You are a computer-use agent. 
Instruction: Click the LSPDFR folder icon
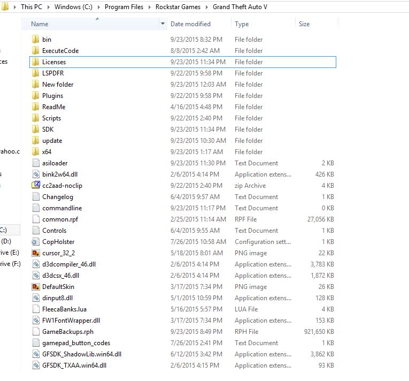35,73
